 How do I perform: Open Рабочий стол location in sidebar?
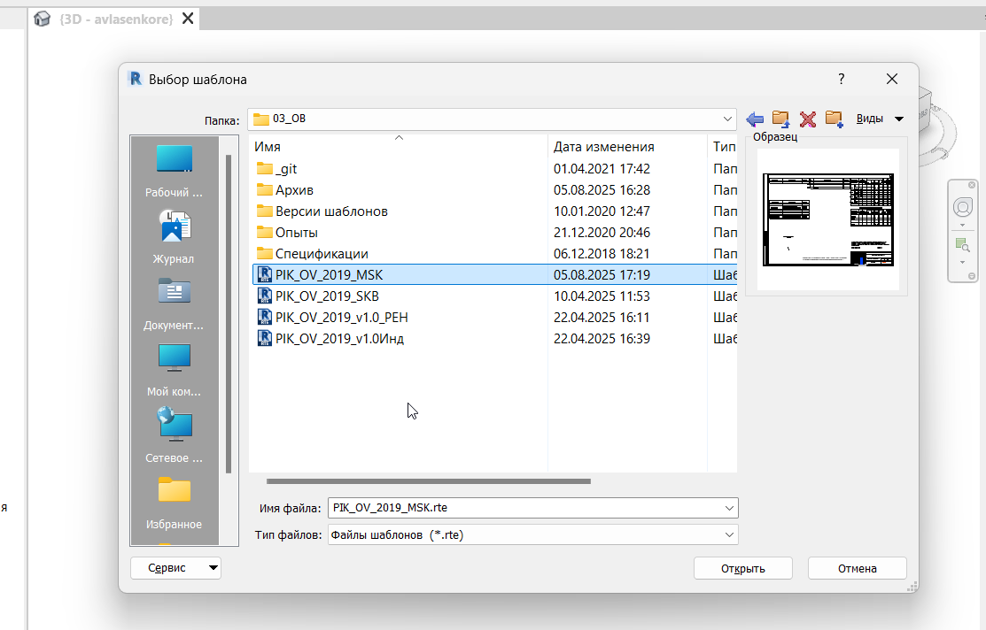[x=175, y=171]
